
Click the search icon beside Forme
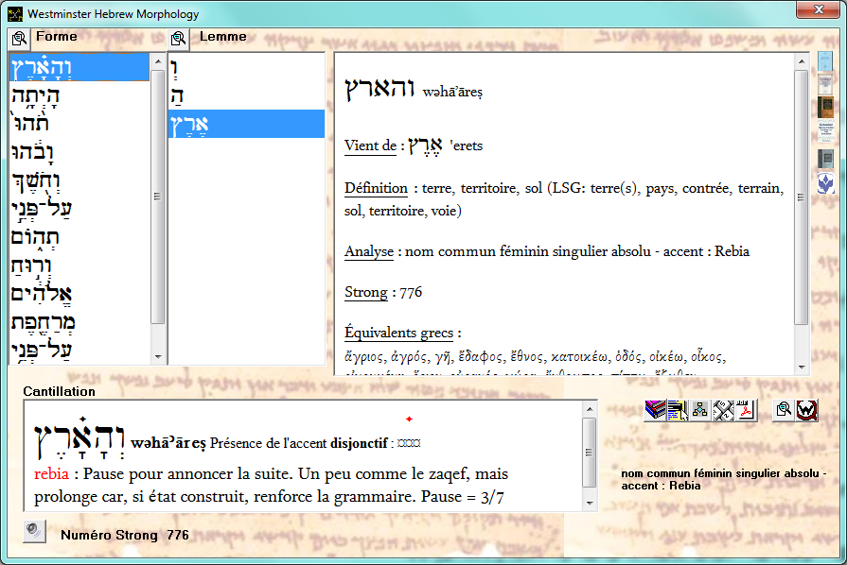point(20,39)
